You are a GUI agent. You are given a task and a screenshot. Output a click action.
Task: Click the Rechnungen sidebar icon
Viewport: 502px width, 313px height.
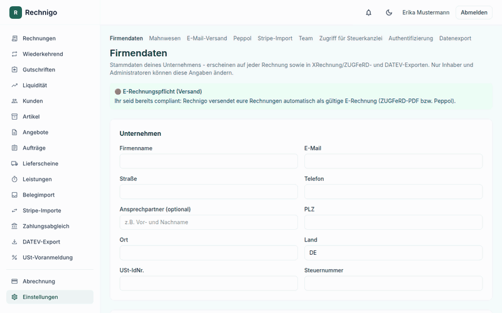coord(14,38)
